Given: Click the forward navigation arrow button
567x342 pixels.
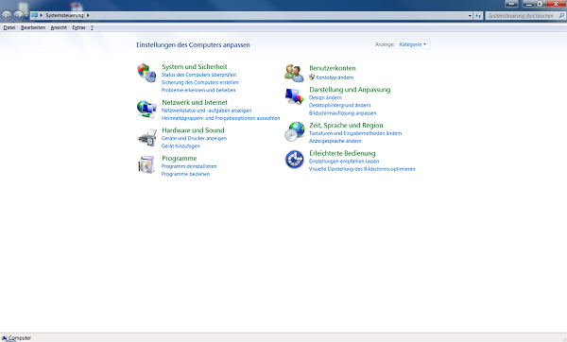Looking at the screenshot, I should pos(19,15).
